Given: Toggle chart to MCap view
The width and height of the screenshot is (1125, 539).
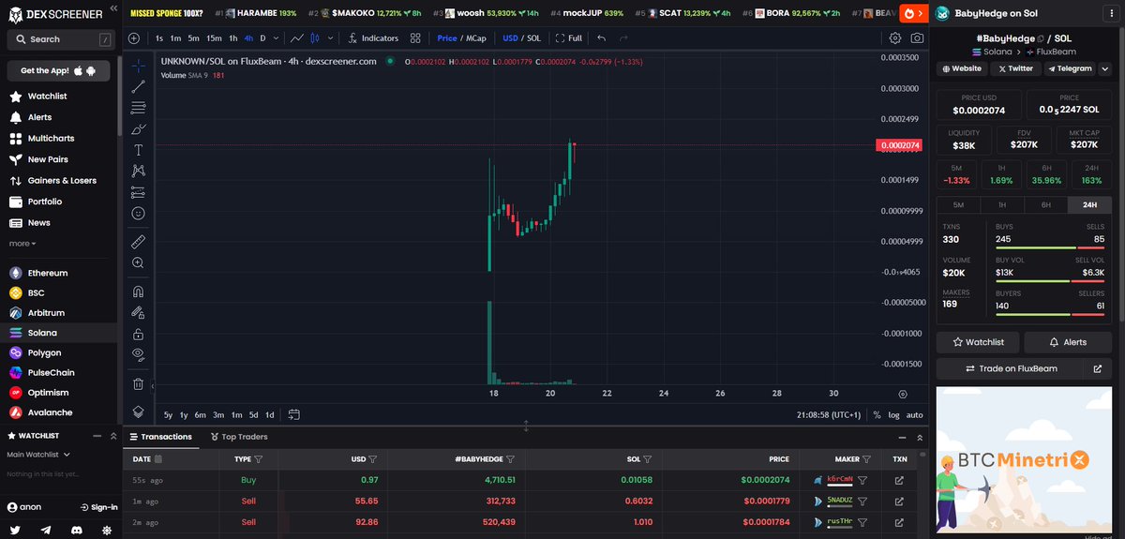Looking at the screenshot, I should pyautogui.click(x=475, y=38).
